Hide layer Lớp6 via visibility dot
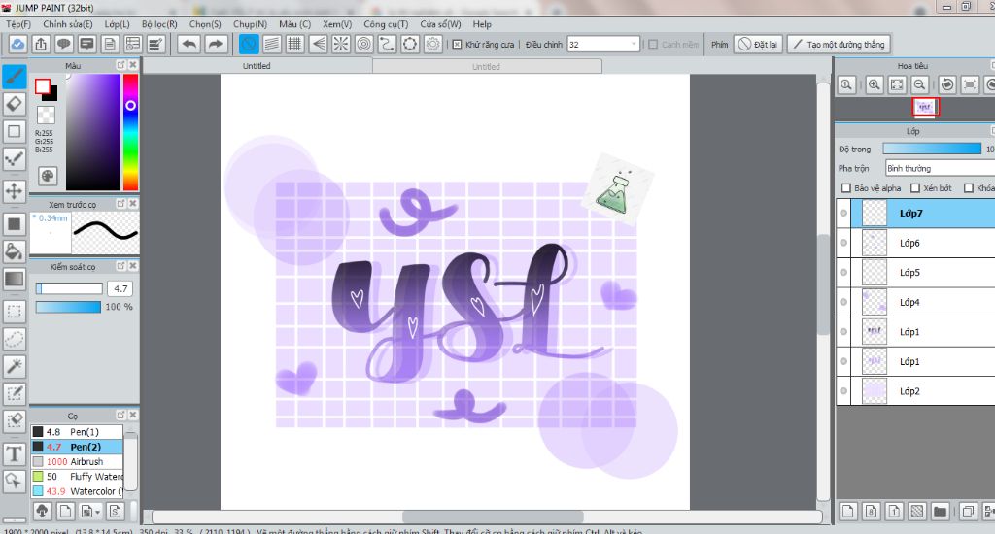995x534 pixels. pos(843,243)
